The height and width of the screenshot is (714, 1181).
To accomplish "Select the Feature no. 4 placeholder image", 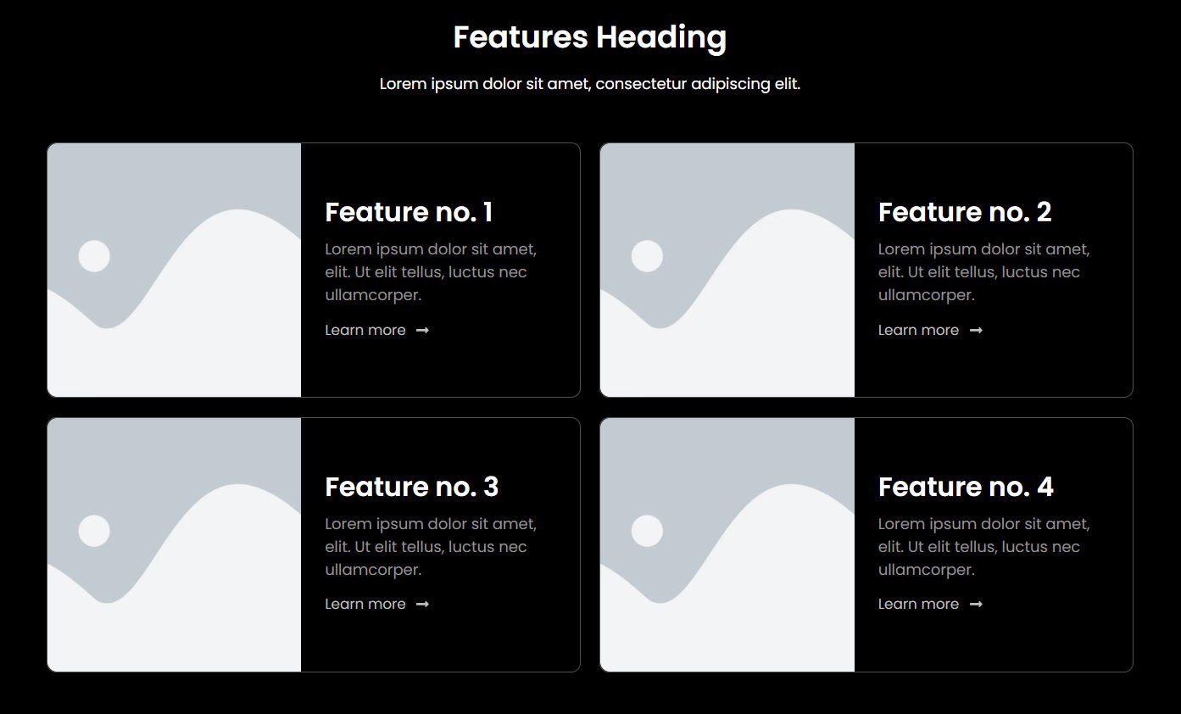I will [727, 544].
